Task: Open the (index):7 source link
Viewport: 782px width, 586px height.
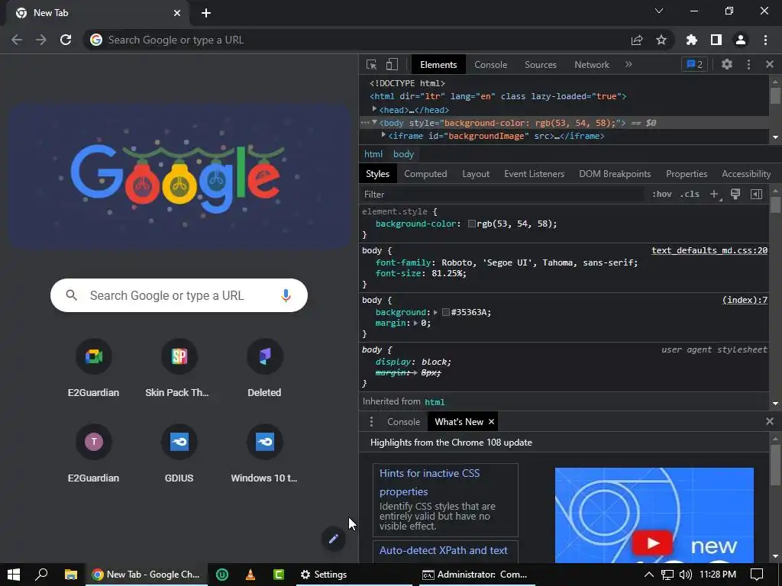Action: click(x=745, y=300)
